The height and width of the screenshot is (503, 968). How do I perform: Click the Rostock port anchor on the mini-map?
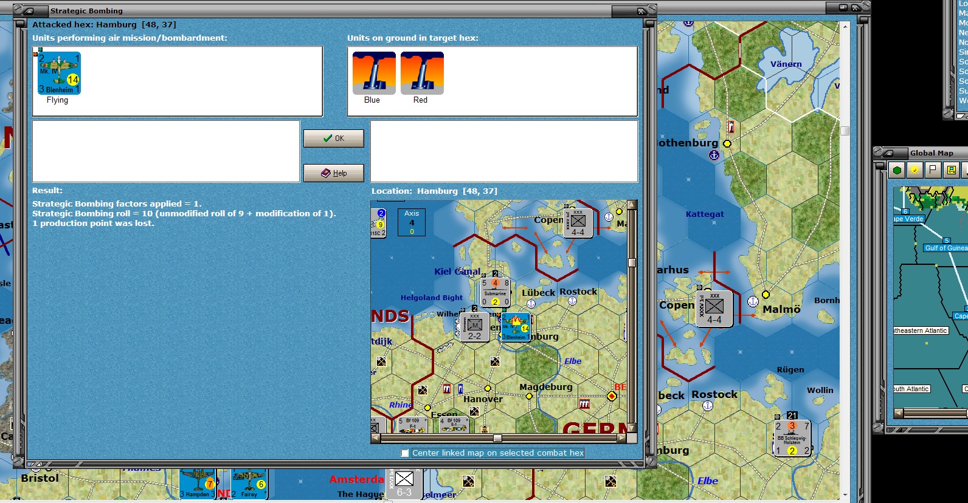(x=572, y=301)
